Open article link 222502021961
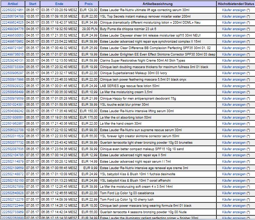This screenshot has height=220, width=255. coord(13,10)
